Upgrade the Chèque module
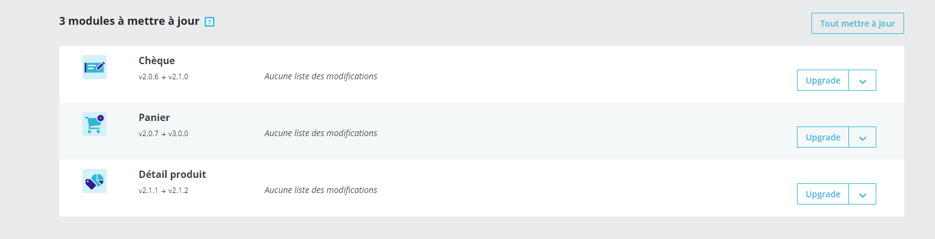The height and width of the screenshot is (239, 935). click(823, 80)
